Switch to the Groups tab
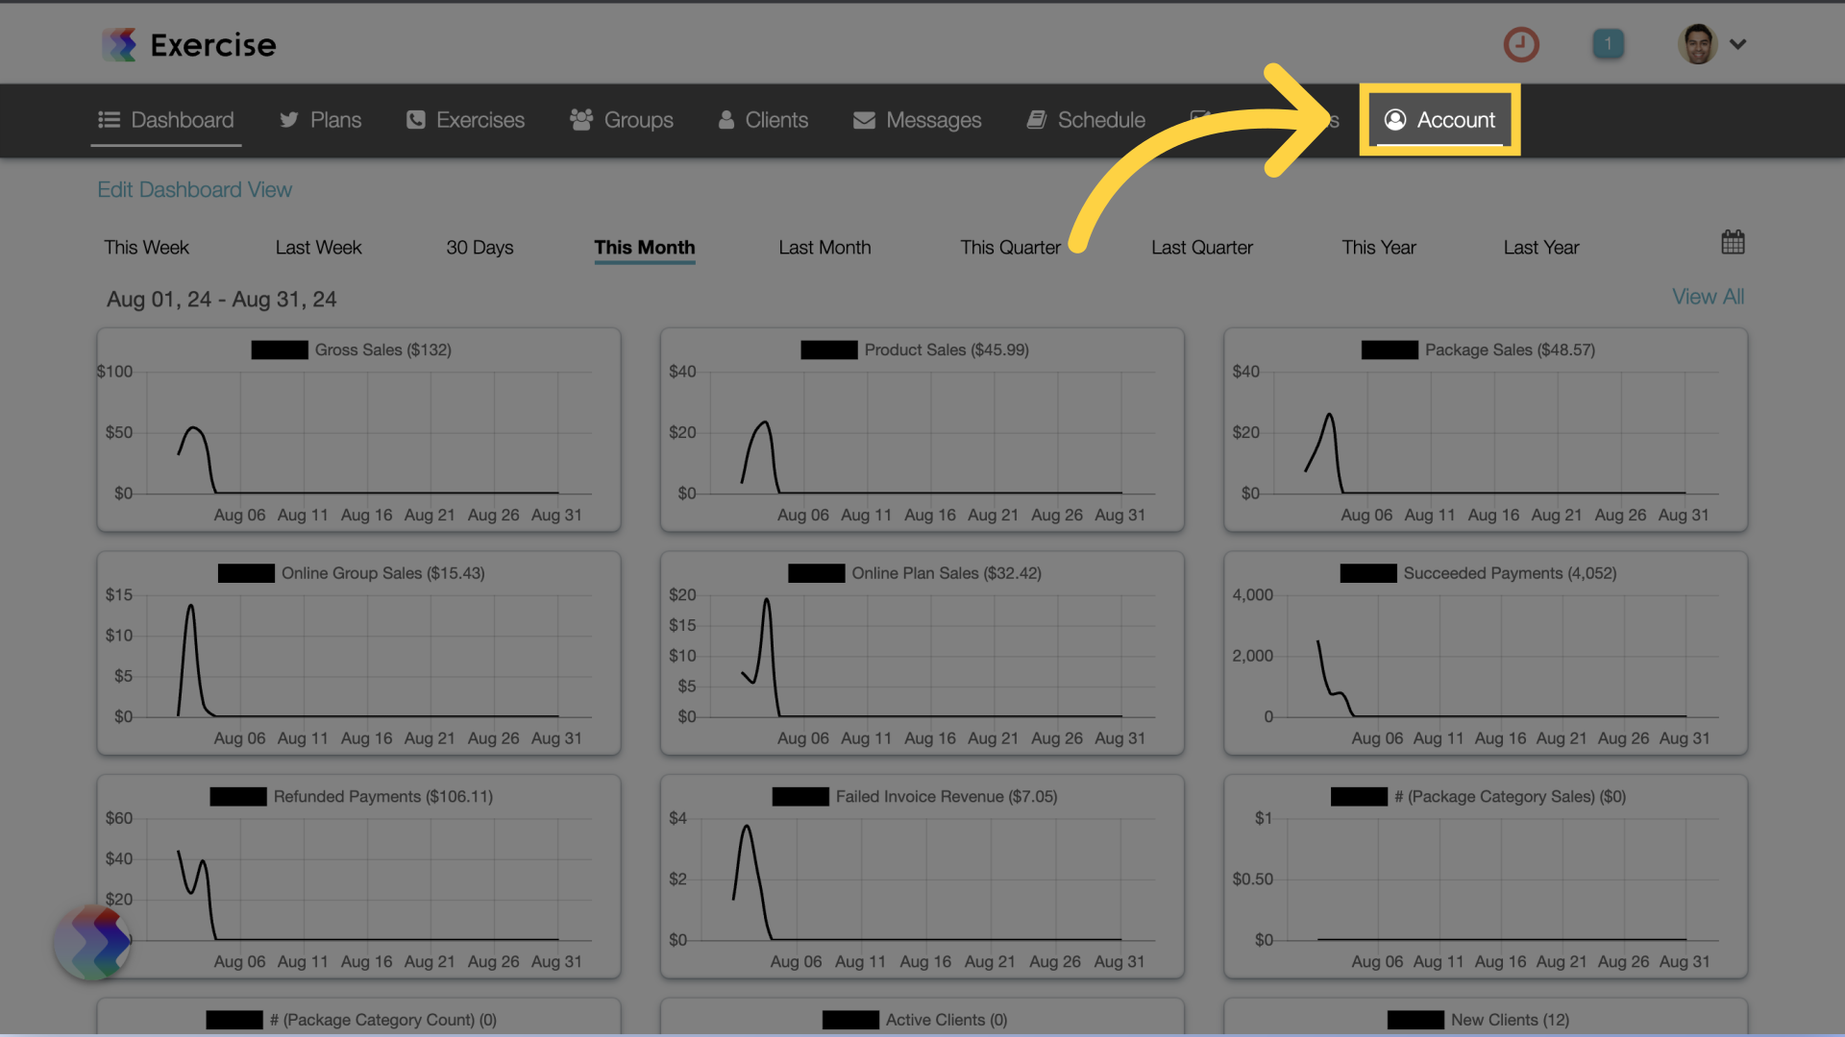This screenshot has height=1037, width=1845. 622,120
